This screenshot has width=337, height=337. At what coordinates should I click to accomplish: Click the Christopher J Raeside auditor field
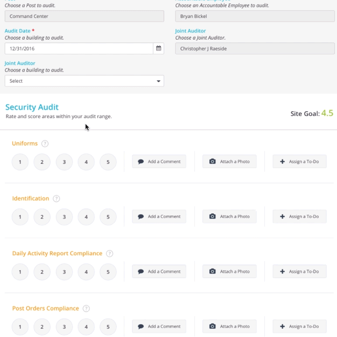pyautogui.click(x=255, y=49)
